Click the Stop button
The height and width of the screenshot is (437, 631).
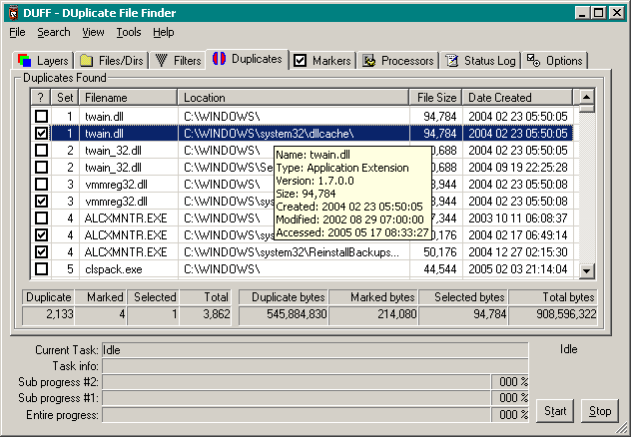(600, 411)
